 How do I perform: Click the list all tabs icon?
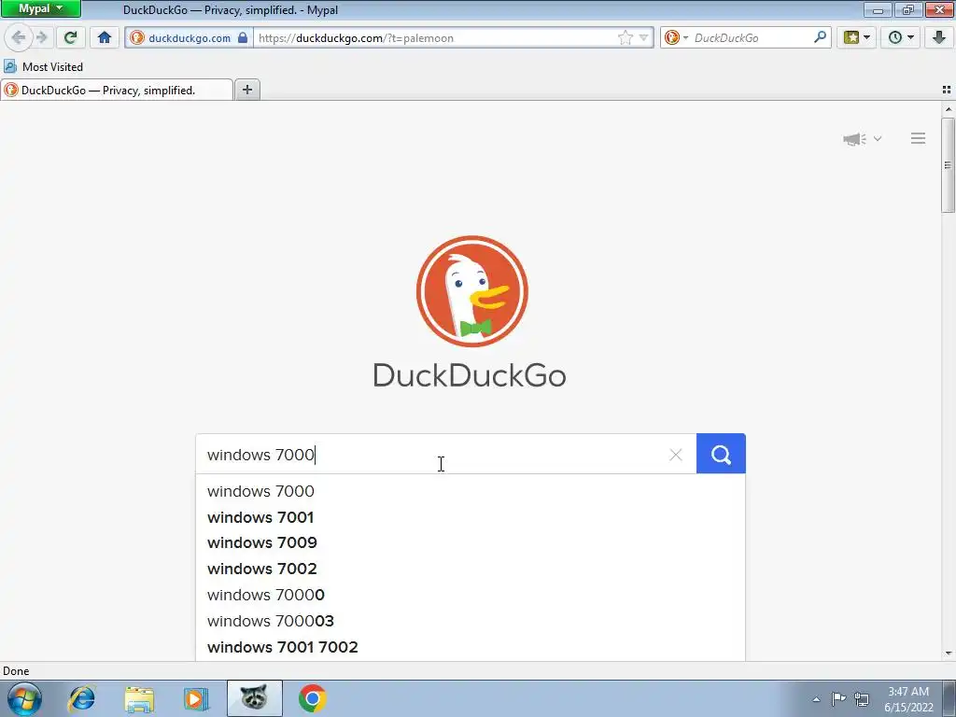[x=947, y=90]
